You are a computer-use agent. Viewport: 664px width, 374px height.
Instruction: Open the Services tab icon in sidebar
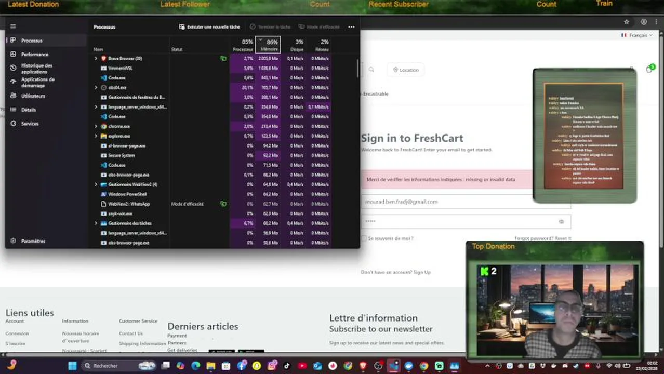click(x=14, y=124)
